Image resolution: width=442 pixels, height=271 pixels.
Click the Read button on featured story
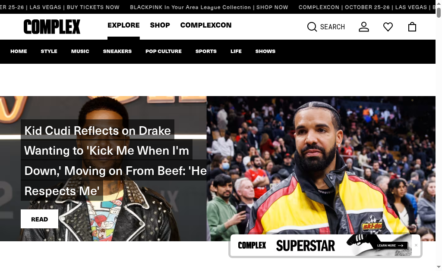(x=39, y=219)
